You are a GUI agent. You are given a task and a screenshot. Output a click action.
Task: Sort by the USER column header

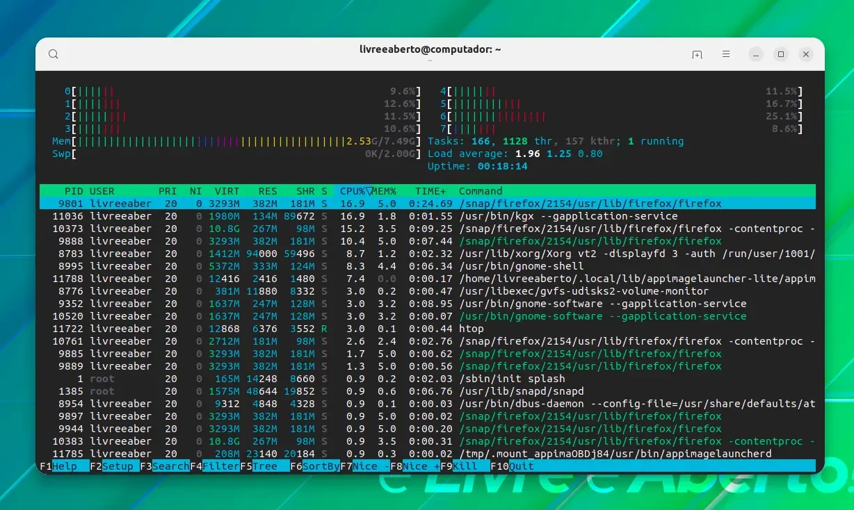tap(102, 191)
